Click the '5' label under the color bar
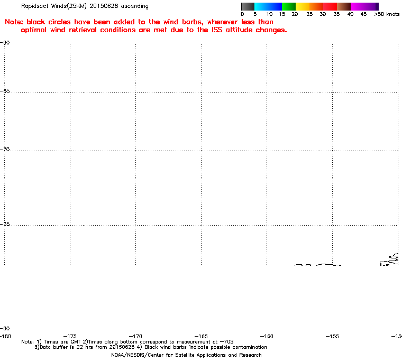The height and width of the screenshot is (362, 402). click(x=255, y=14)
